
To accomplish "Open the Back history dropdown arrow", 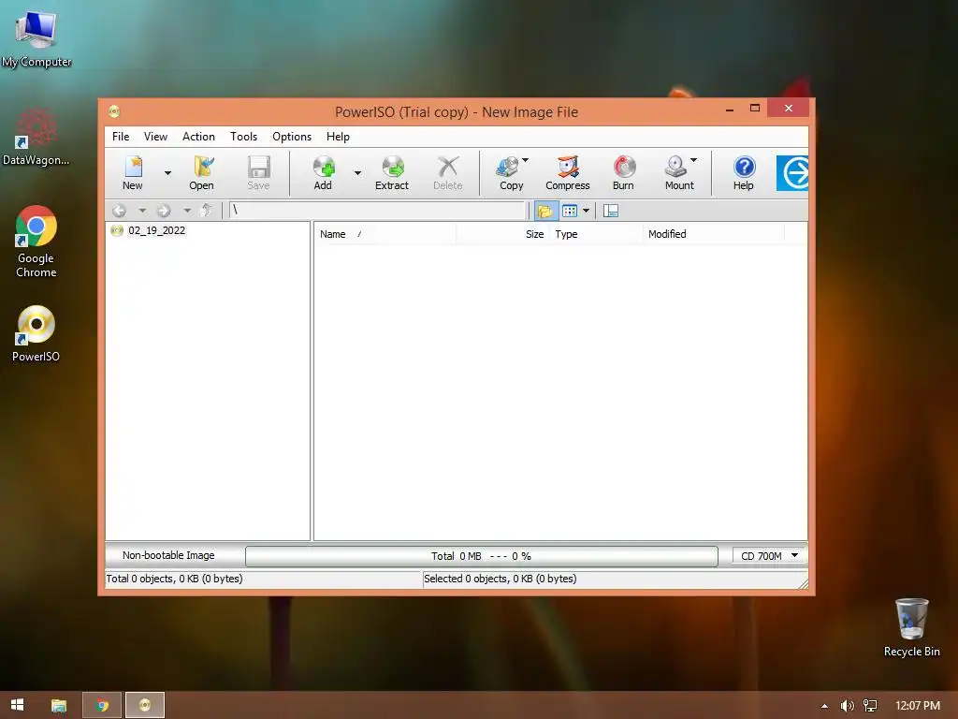I will pyautogui.click(x=142, y=211).
